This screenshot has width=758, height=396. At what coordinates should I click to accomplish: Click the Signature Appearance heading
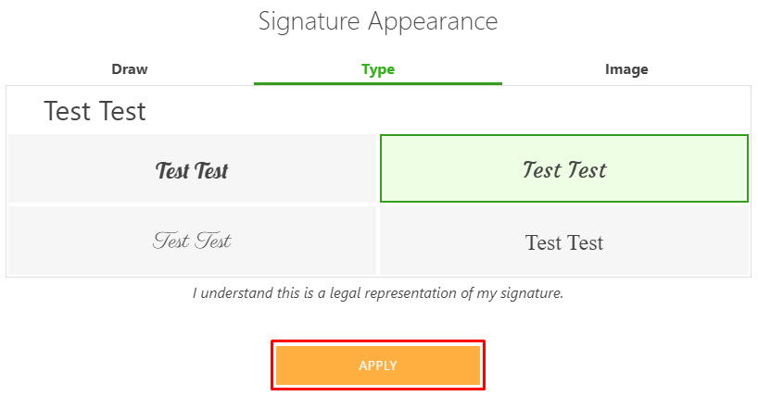[378, 21]
